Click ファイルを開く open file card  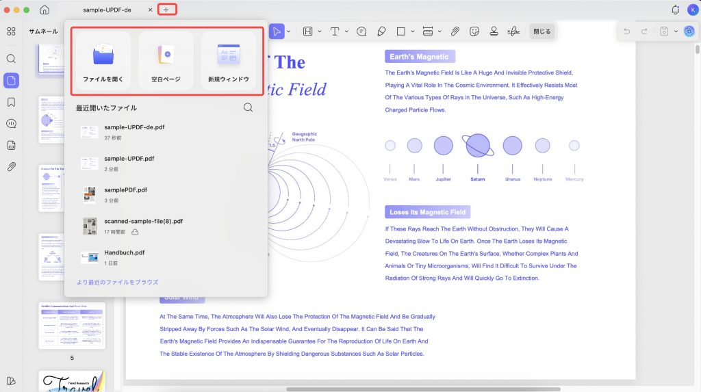(x=103, y=61)
